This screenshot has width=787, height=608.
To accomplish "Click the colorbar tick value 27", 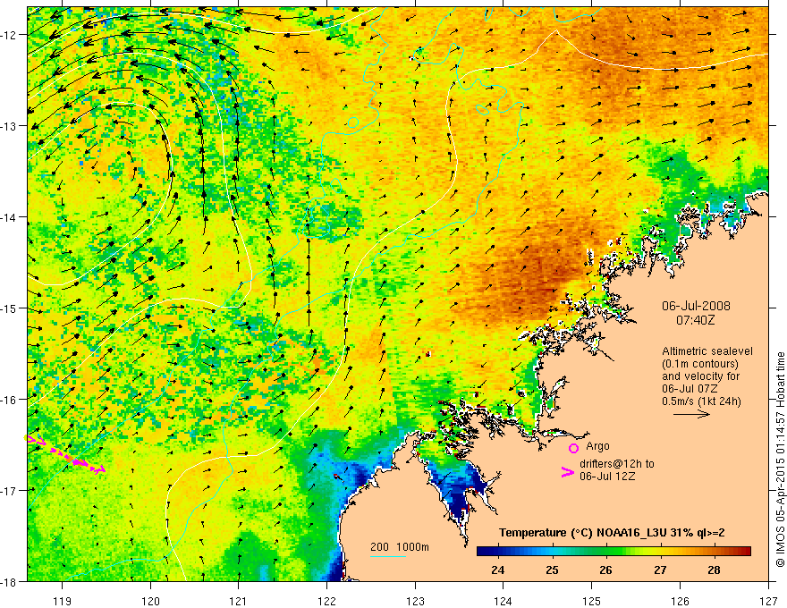I will pyautogui.click(x=660, y=570).
